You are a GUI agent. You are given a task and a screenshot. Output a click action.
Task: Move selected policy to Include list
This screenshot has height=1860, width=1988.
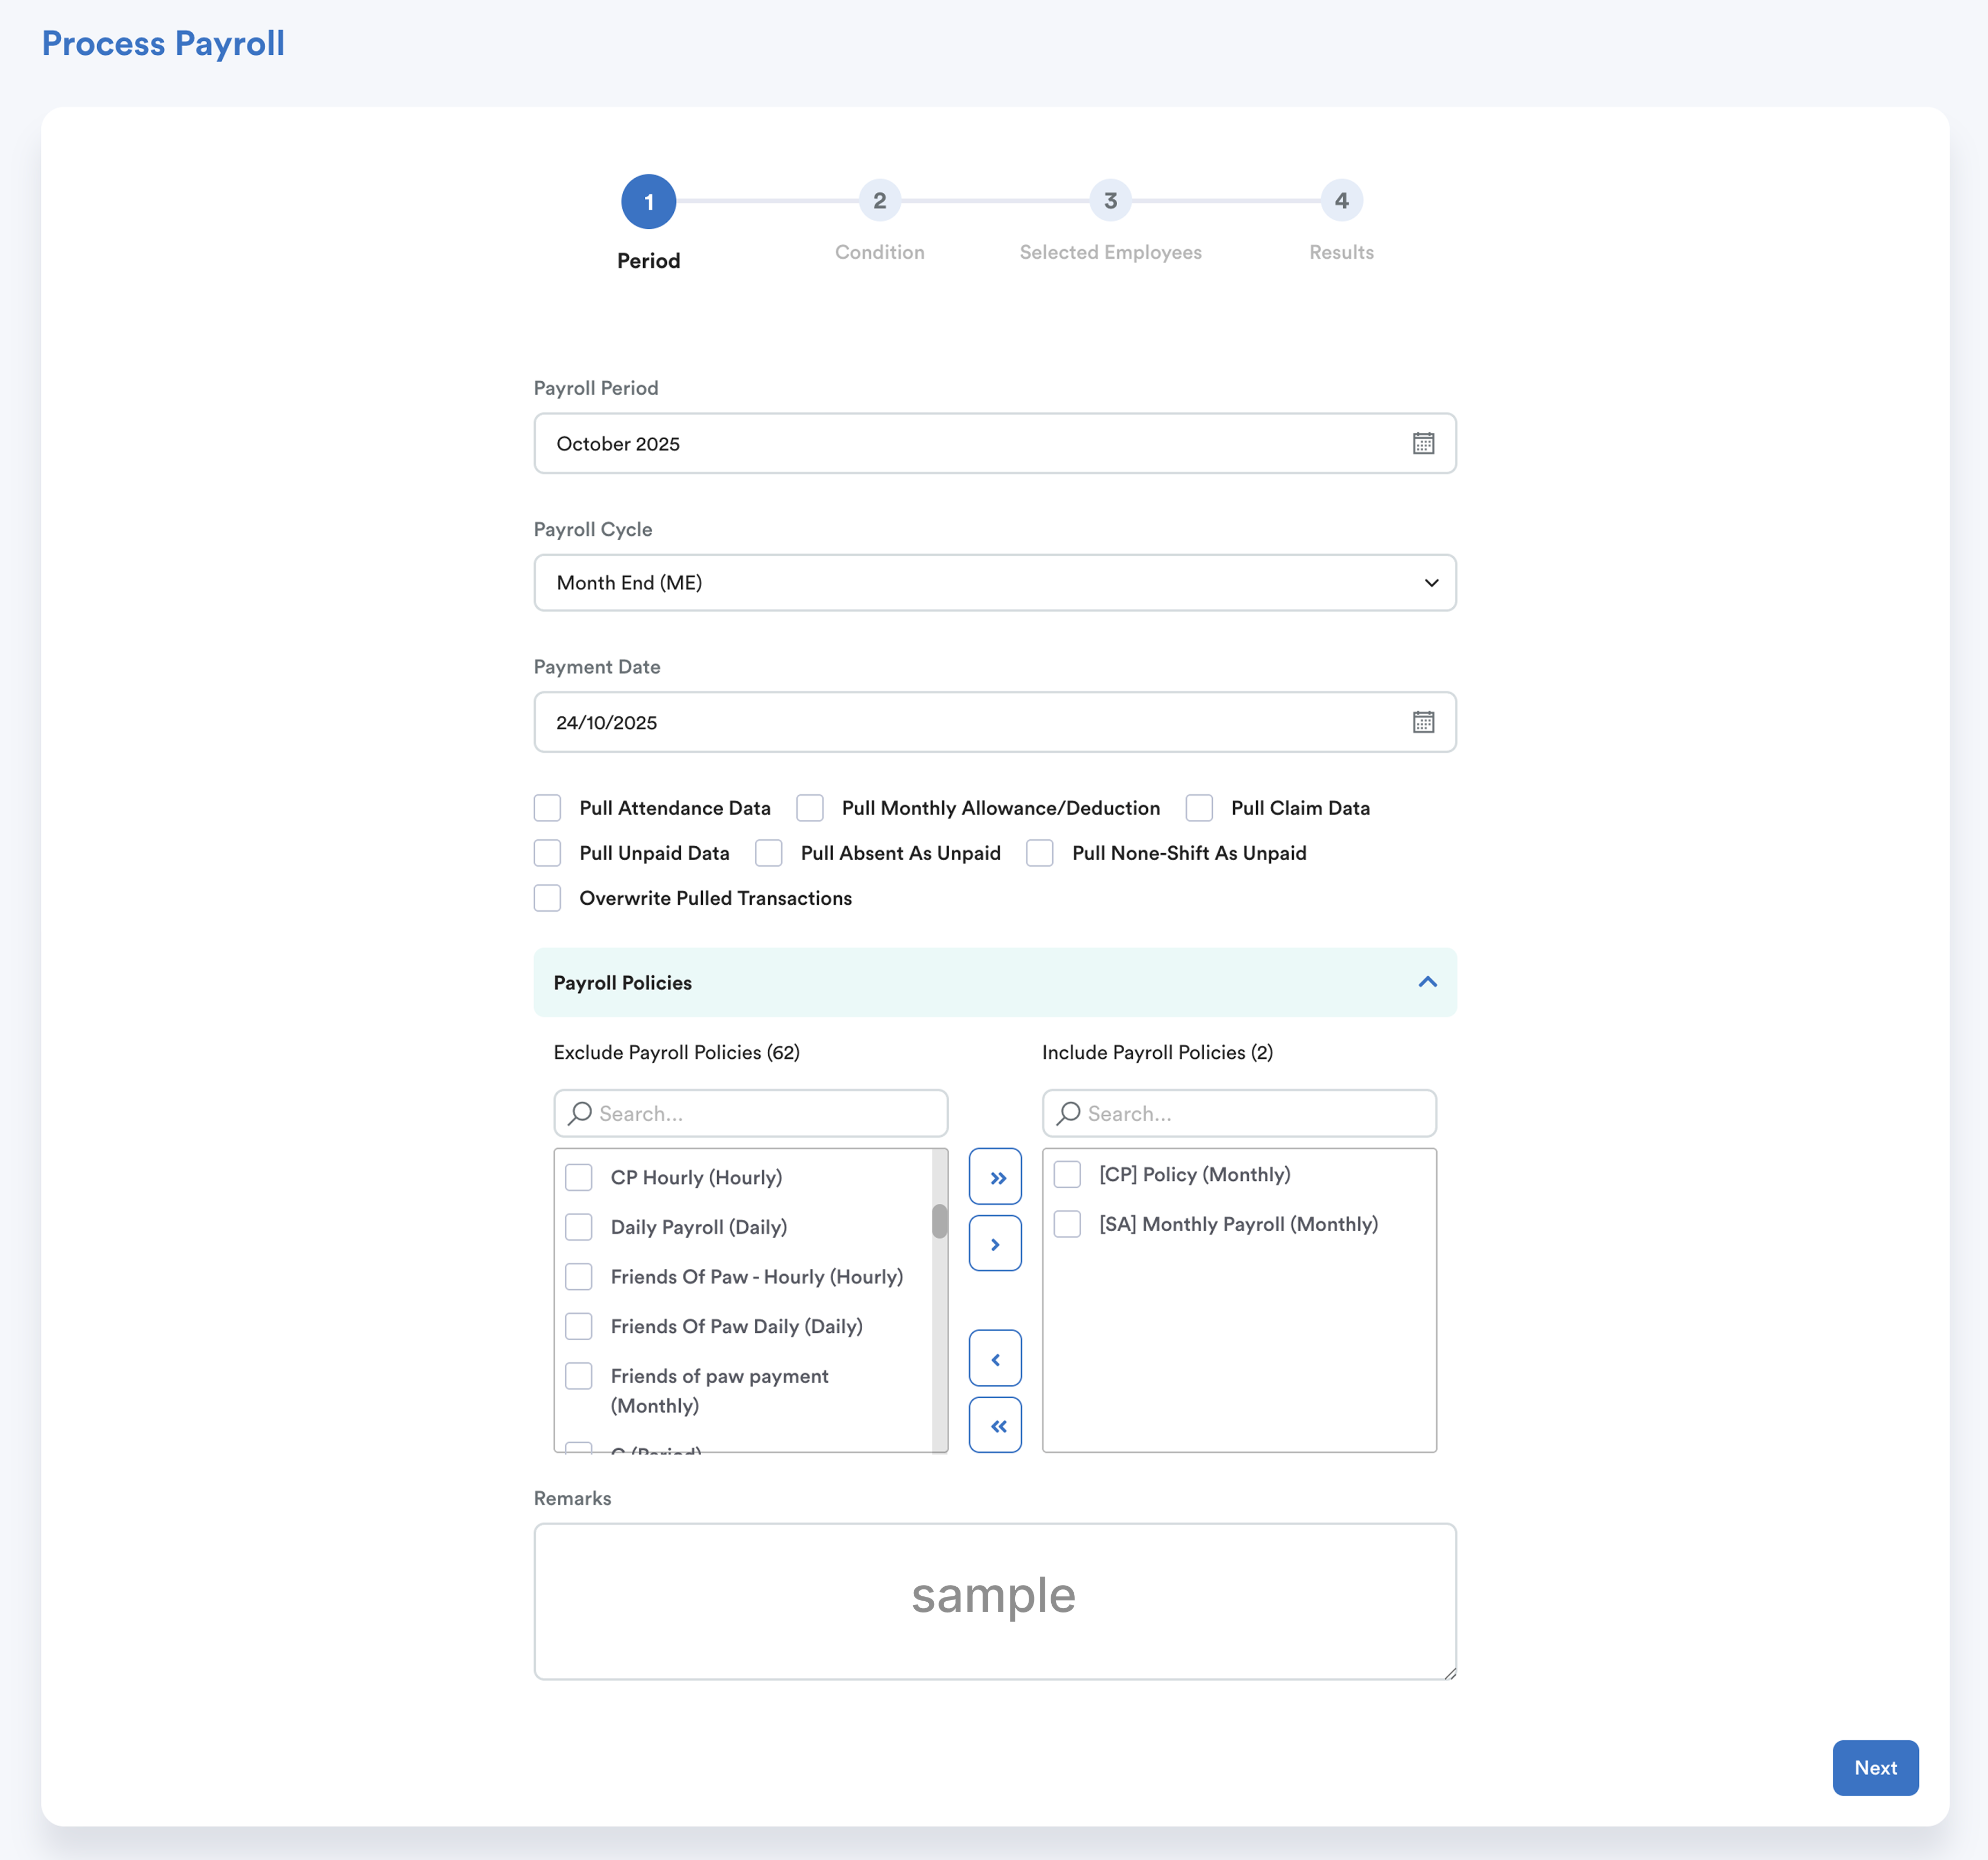[995, 1244]
